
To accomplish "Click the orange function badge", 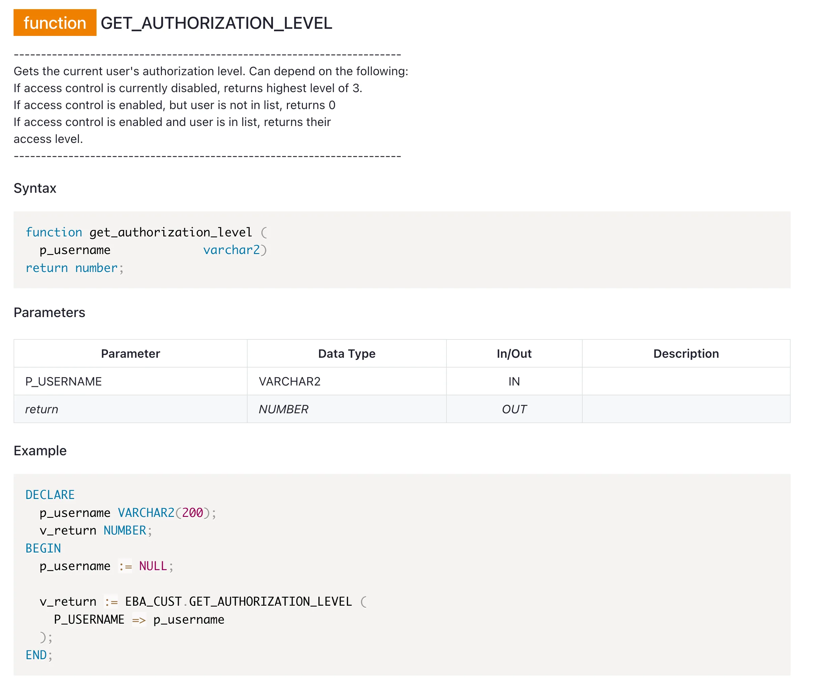I will 55,23.
